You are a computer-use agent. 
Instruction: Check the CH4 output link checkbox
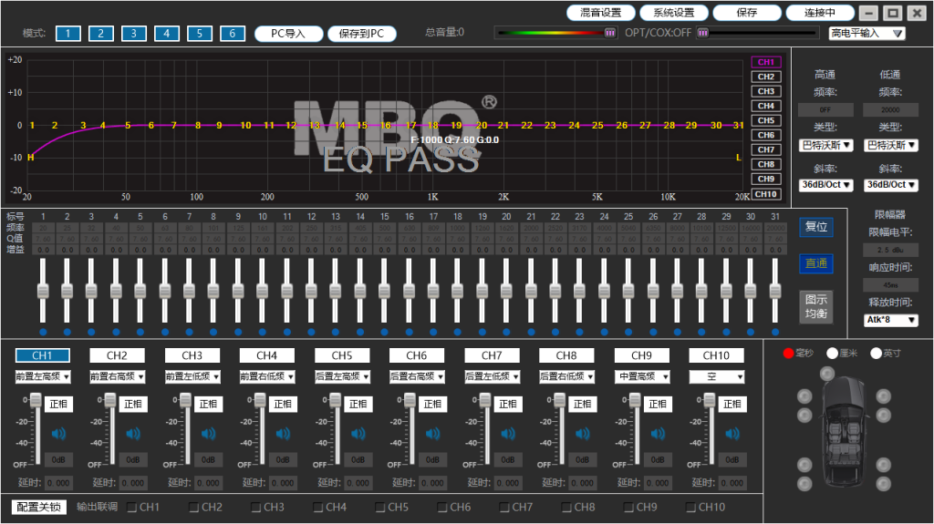pyautogui.click(x=318, y=508)
